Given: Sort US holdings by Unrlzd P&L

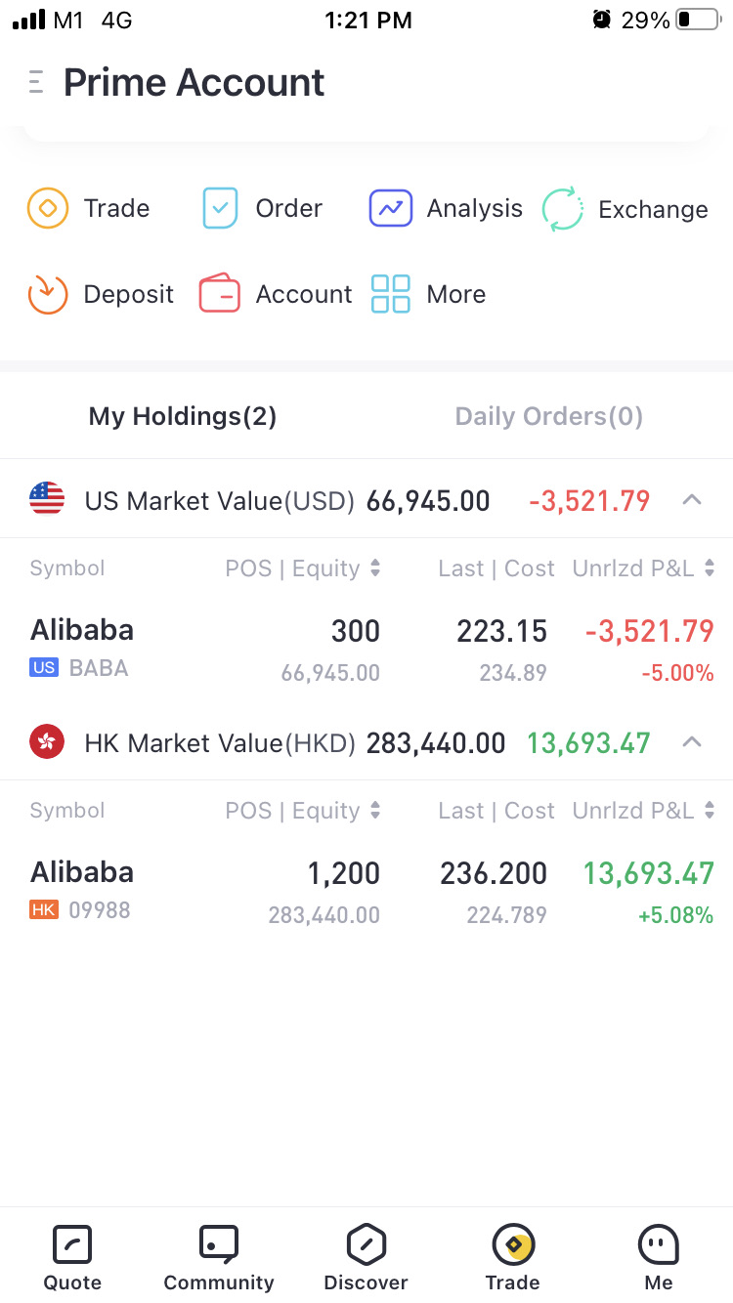Looking at the screenshot, I should pyautogui.click(x=643, y=568).
